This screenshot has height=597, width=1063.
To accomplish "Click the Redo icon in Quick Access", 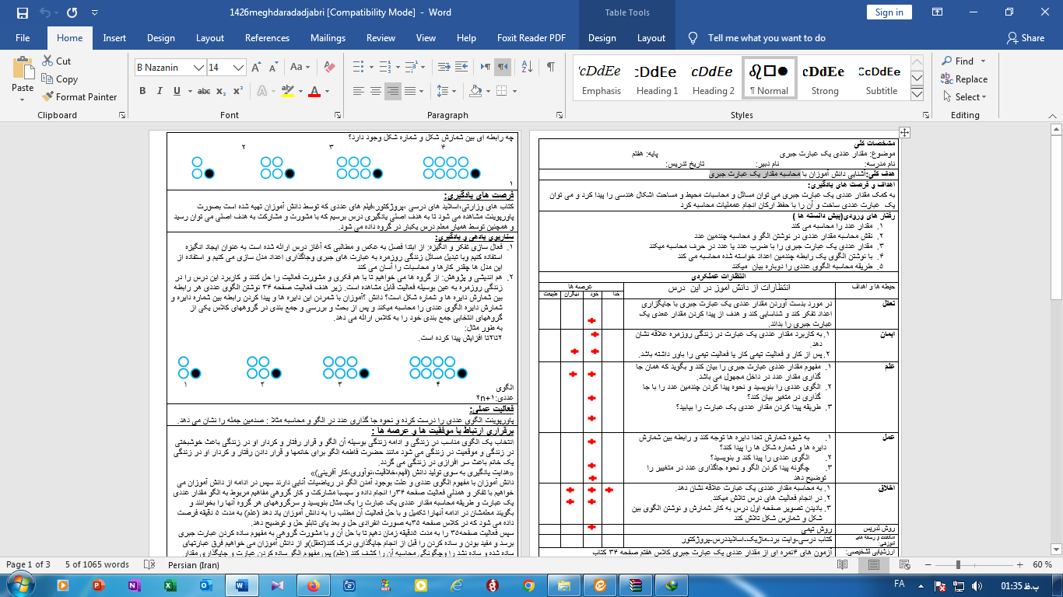I will point(72,12).
